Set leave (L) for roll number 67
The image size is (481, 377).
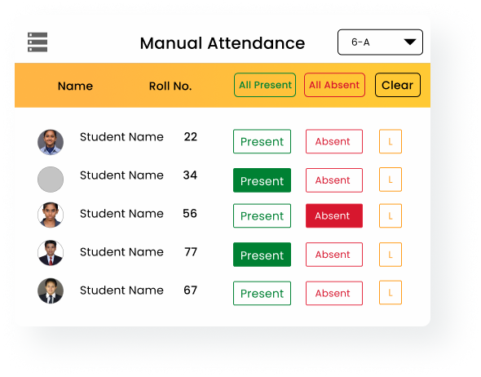(x=391, y=293)
